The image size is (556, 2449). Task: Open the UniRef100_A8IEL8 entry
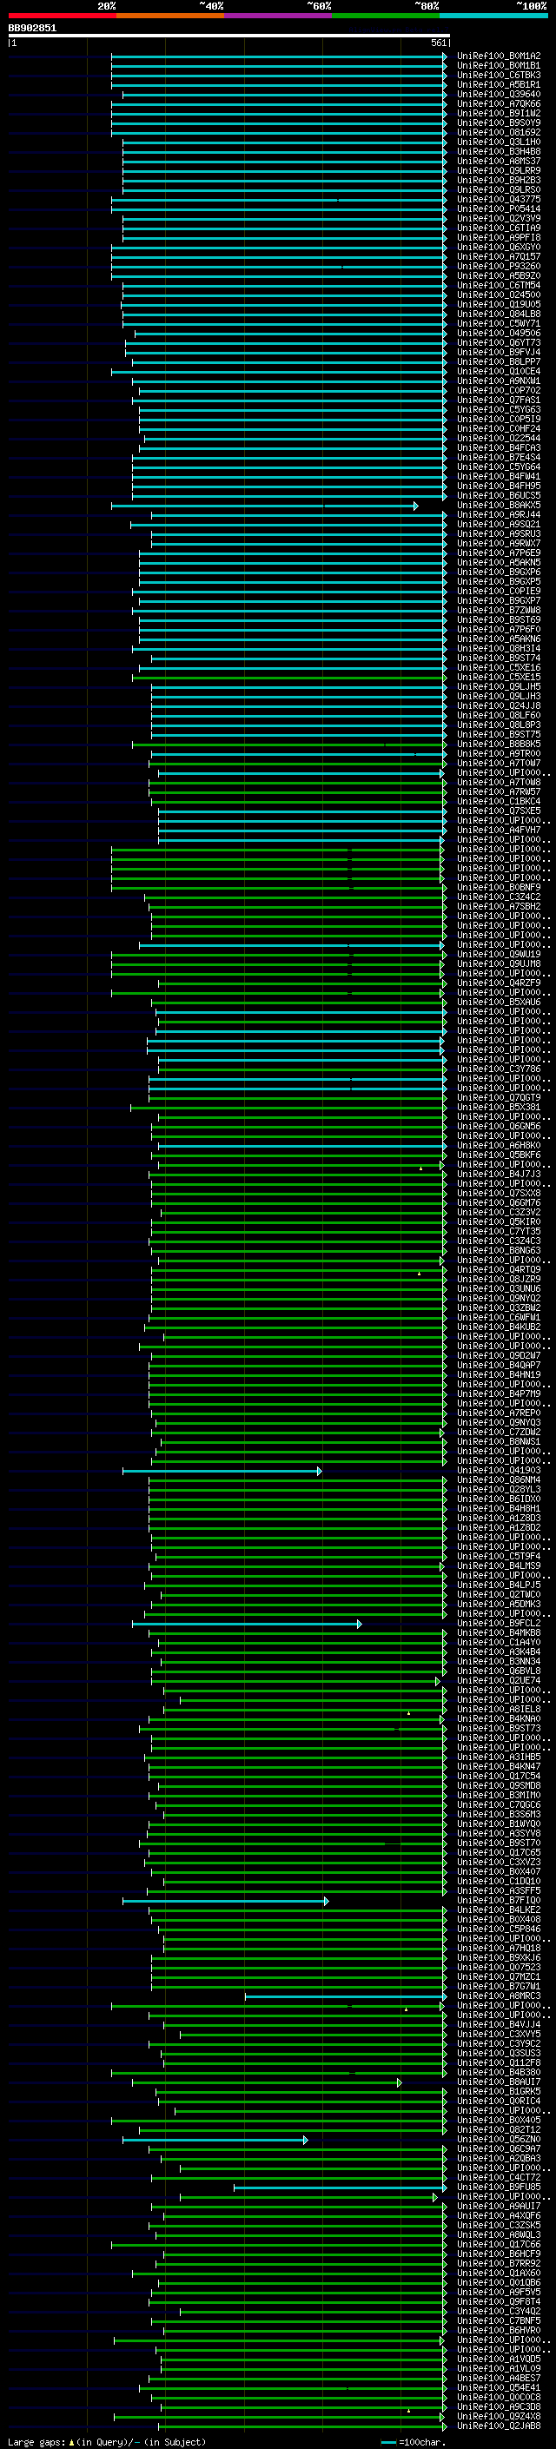(498, 1710)
